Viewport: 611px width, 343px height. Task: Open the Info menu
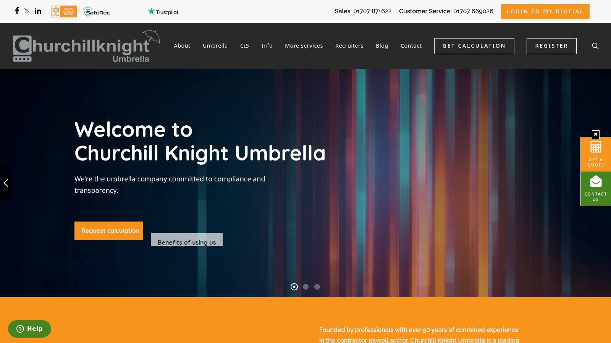click(x=267, y=46)
